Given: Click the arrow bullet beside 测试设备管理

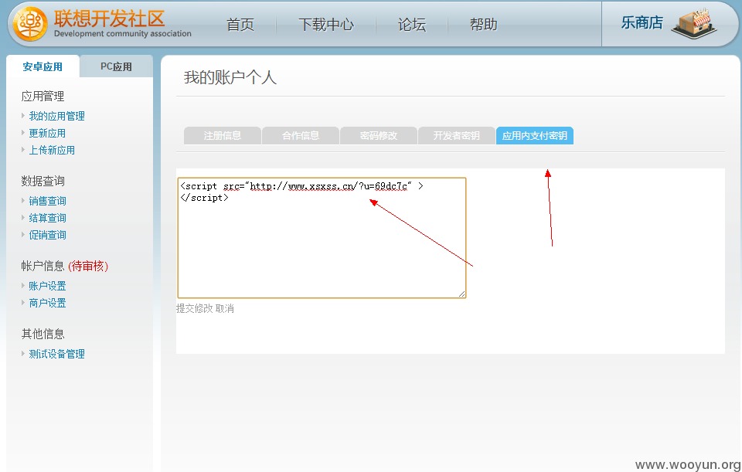Looking at the screenshot, I should [22, 353].
